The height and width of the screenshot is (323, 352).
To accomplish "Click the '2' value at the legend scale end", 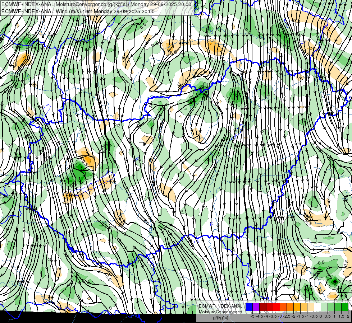I will pos(348,316).
